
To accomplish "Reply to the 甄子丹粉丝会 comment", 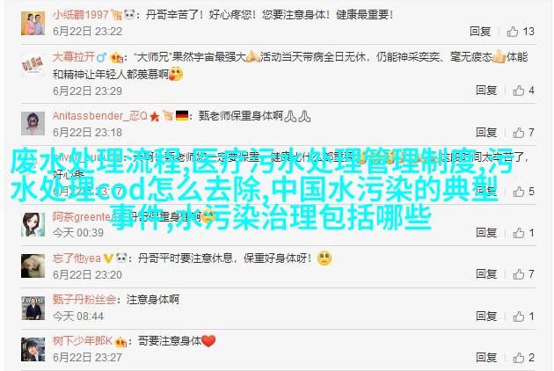I will (486, 316).
